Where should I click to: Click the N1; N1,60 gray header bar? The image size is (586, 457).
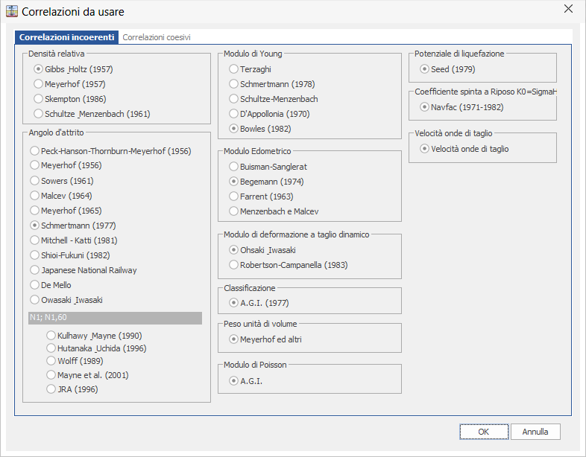click(115, 318)
